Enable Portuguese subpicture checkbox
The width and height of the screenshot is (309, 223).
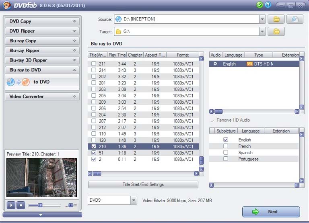point(226,159)
